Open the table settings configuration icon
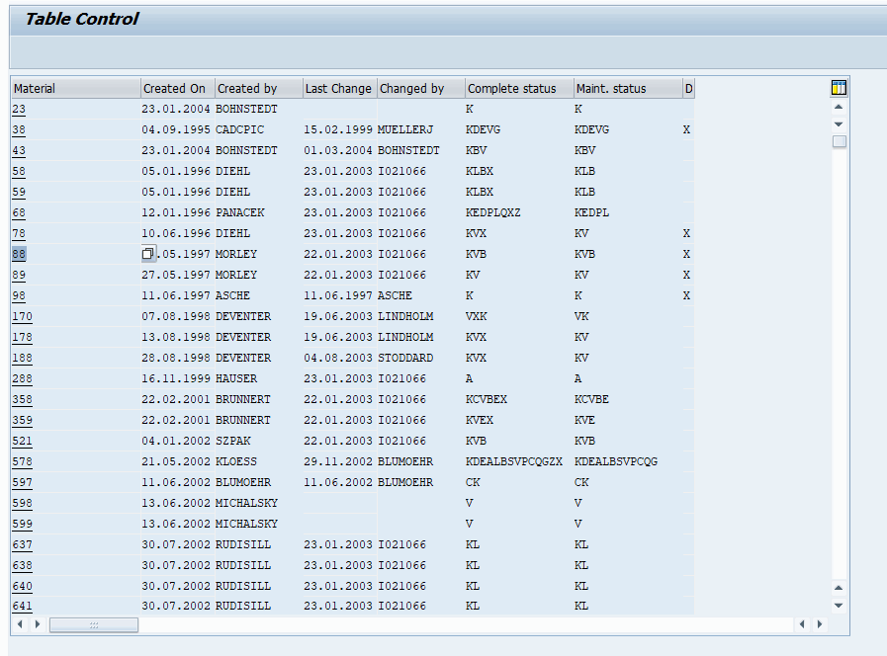Image resolution: width=887 pixels, height=656 pixels. (839, 88)
